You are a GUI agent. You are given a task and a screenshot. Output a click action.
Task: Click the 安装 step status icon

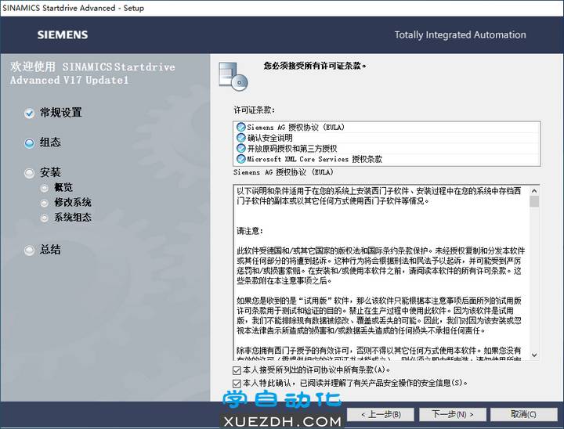pyautogui.click(x=29, y=173)
